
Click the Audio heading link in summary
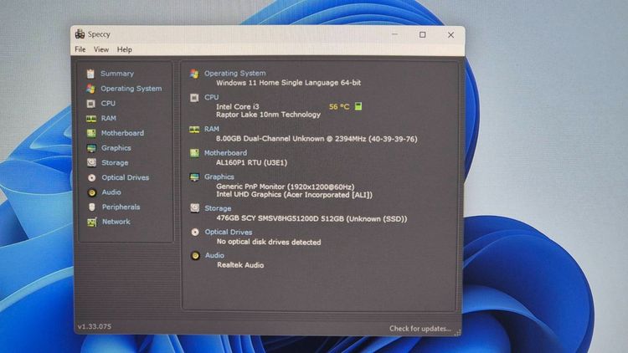click(x=214, y=255)
